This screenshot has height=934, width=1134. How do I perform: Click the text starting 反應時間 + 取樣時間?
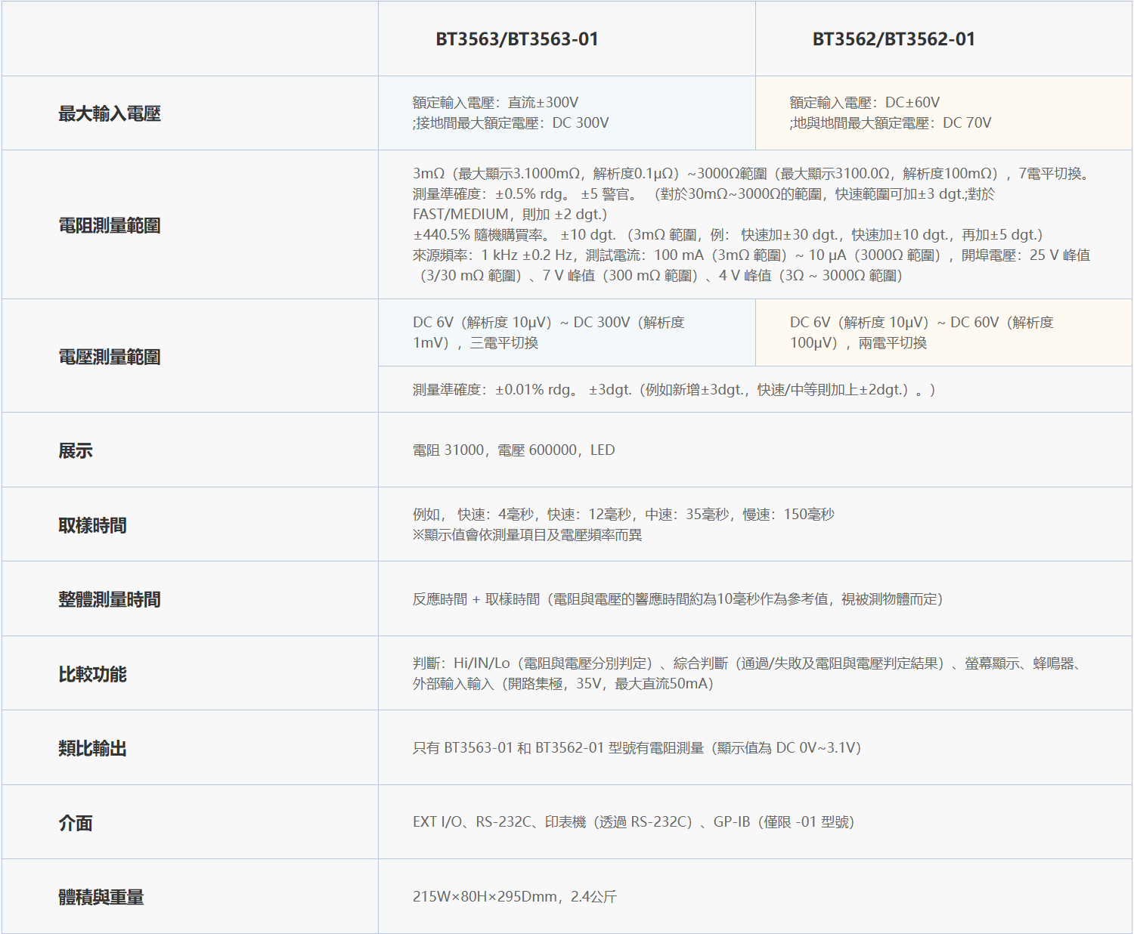[x=678, y=598]
